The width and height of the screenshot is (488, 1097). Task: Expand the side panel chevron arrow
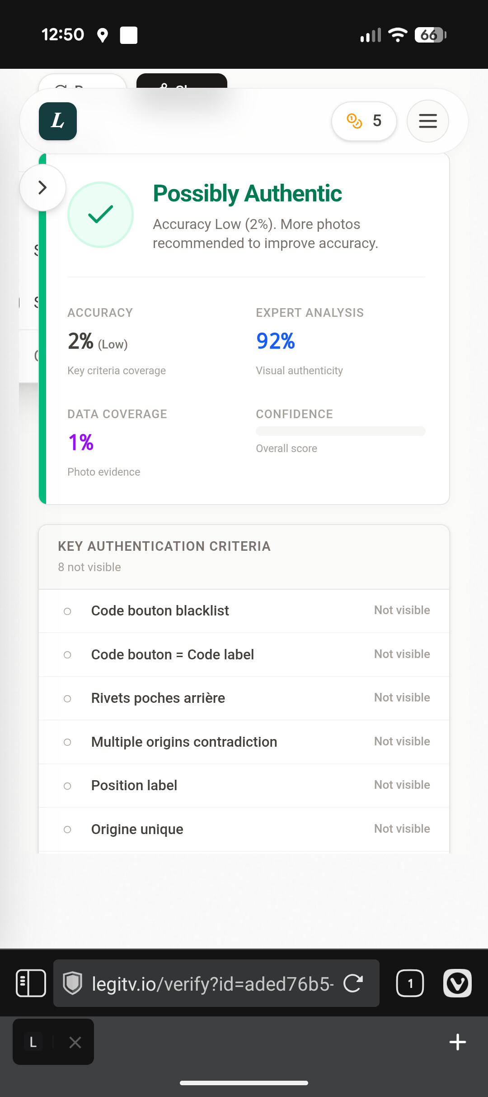tap(42, 187)
